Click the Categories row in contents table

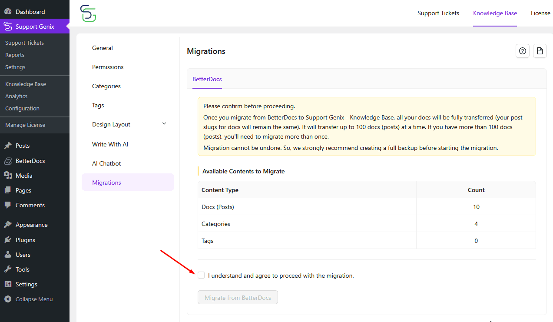(x=367, y=224)
